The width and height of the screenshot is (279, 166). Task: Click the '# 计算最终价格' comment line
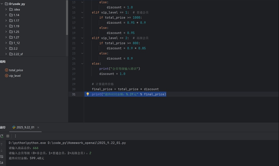point(103,84)
